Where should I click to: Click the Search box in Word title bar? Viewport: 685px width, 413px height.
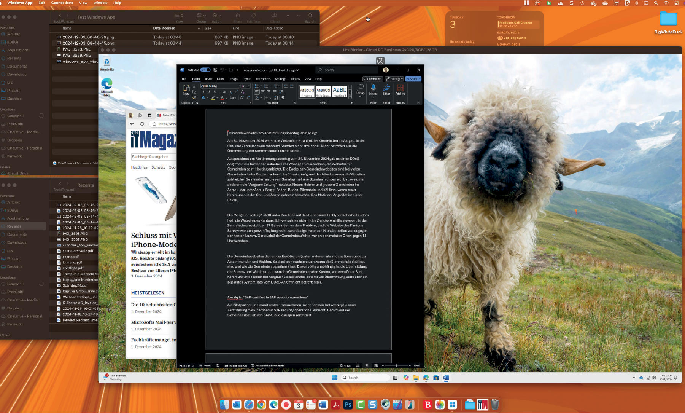point(347,70)
